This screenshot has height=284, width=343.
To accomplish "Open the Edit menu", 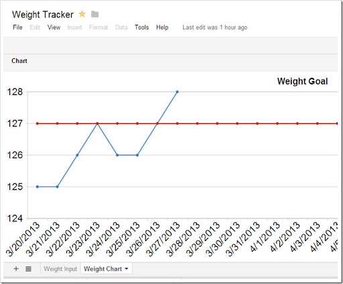I will (35, 27).
